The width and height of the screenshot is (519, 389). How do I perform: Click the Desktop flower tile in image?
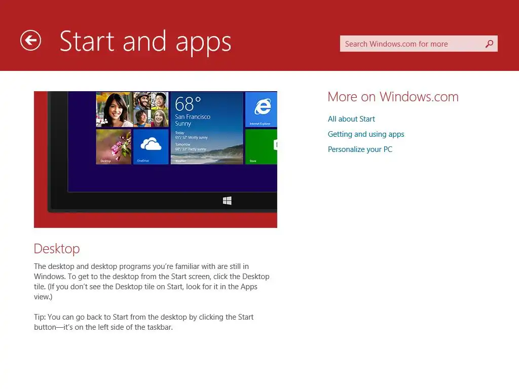pyautogui.click(x=114, y=146)
